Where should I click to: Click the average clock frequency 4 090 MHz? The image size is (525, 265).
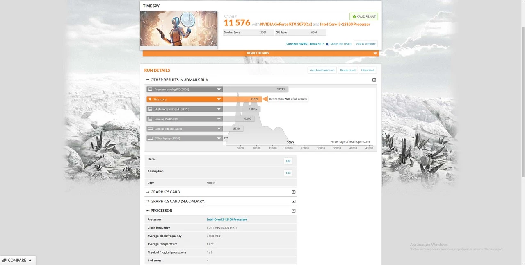[214, 236]
